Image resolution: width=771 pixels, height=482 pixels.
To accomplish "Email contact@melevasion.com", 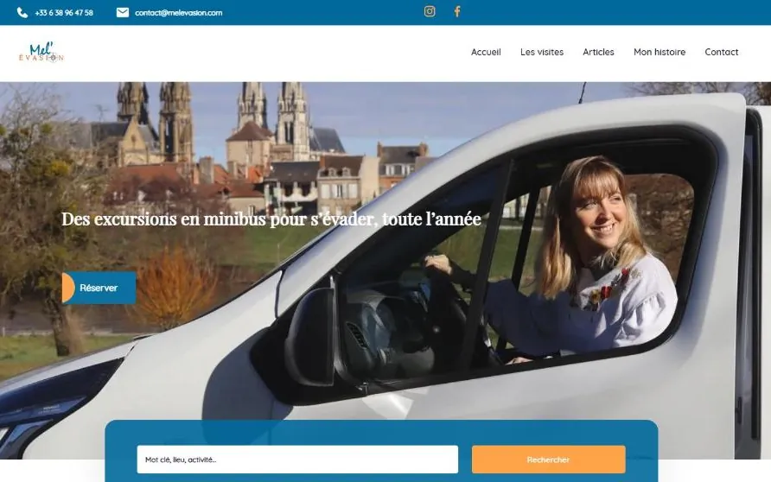I will [179, 13].
